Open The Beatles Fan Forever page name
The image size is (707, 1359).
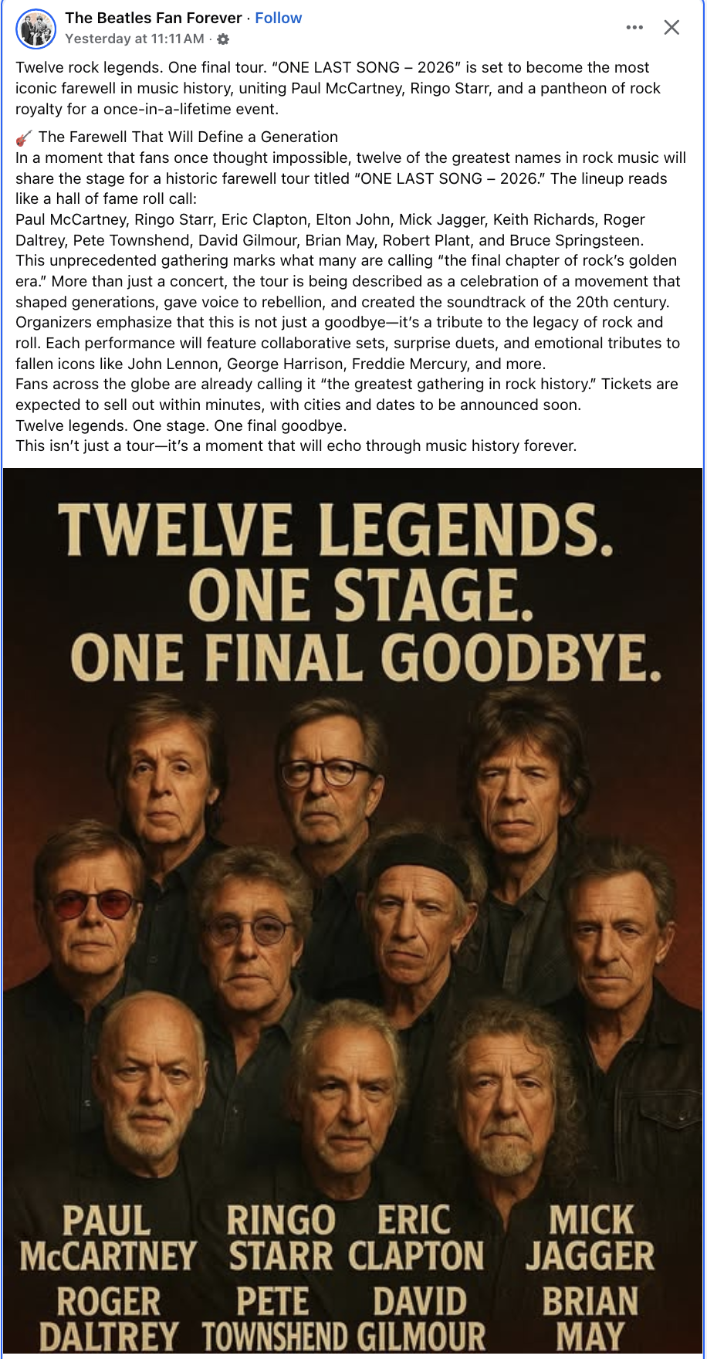point(154,18)
